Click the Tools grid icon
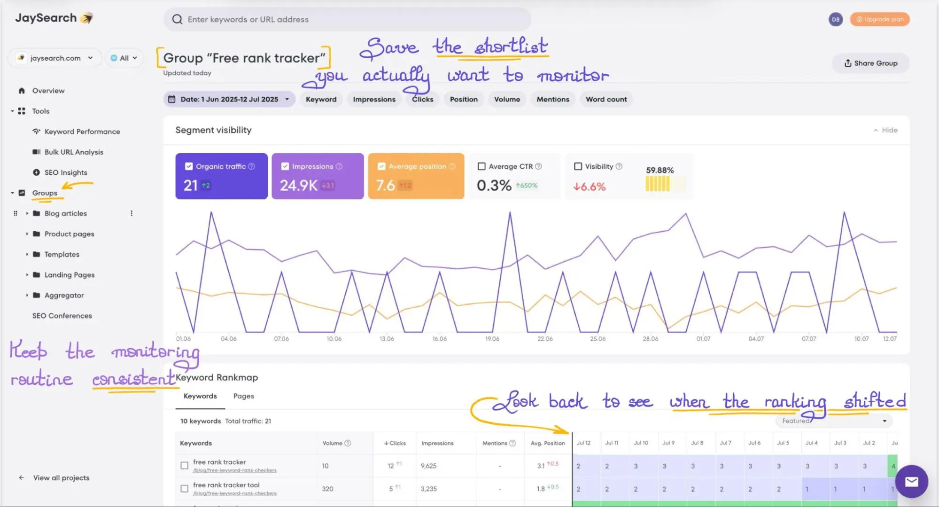 click(x=22, y=111)
